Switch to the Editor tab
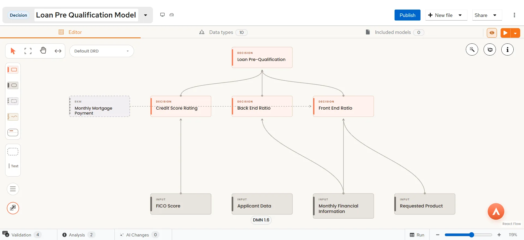The width and height of the screenshot is (524, 240). (70, 32)
